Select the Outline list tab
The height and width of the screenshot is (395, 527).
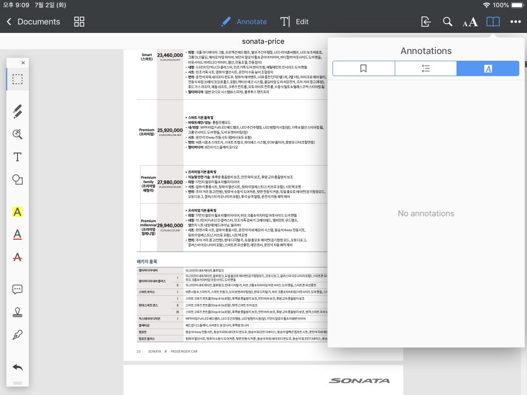point(426,68)
